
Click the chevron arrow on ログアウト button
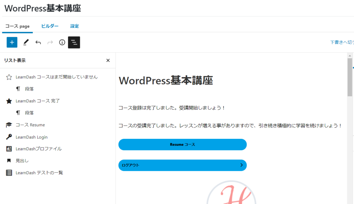tap(242, 165)
